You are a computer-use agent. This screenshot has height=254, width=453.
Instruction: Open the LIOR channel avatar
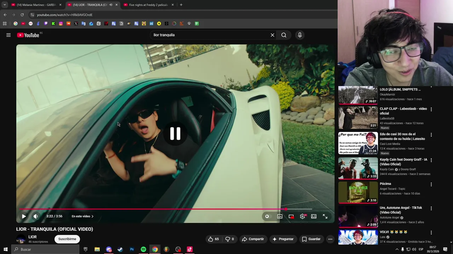21,239
